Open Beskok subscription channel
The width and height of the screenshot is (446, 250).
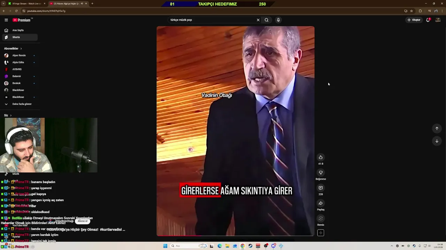[x=19, y=83]
